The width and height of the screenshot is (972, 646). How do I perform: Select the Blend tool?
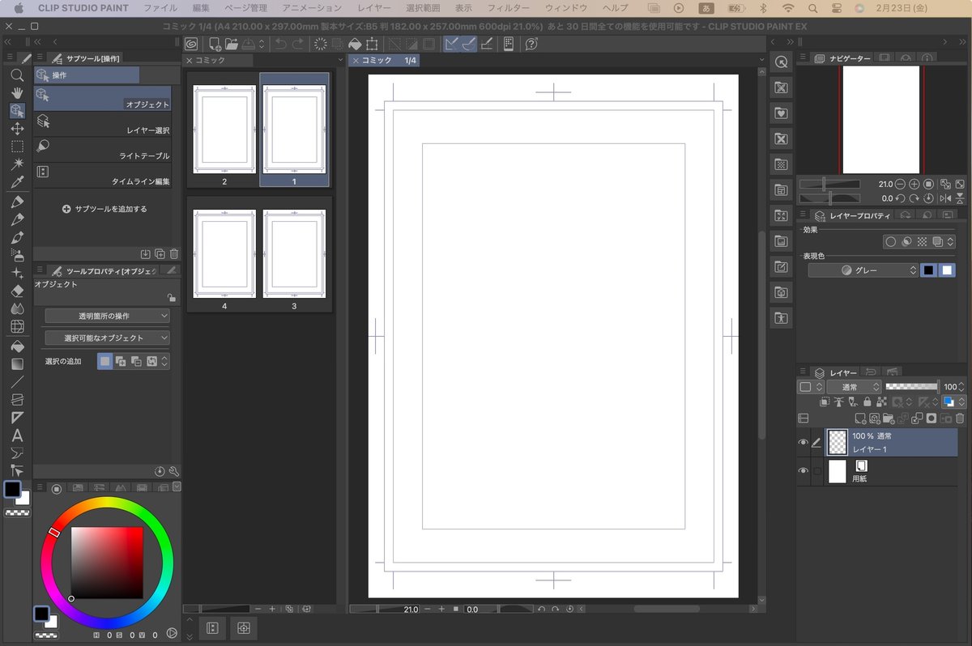tap(17, 308)
